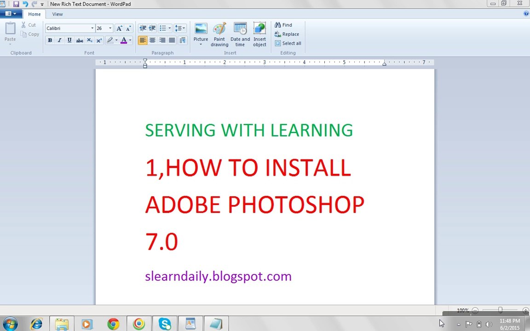Open Customize Quick Access Toolbar arrow
The image size is (530, 331).
[42, 5]
